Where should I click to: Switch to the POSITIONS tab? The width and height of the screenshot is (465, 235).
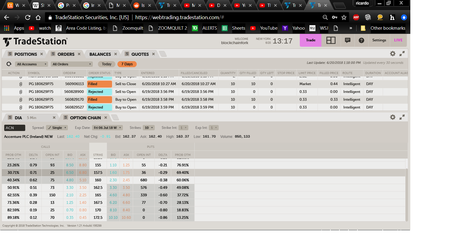26,54
